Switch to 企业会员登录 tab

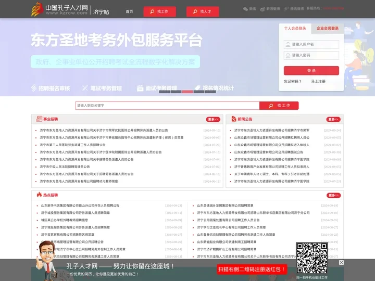pyautogui.click(x=328, y=29)
